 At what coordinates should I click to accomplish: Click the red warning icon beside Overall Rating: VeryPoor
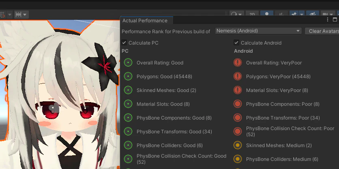point(238,63)
